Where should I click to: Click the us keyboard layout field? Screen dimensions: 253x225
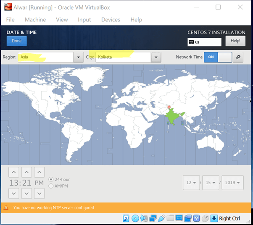[204, 42]
